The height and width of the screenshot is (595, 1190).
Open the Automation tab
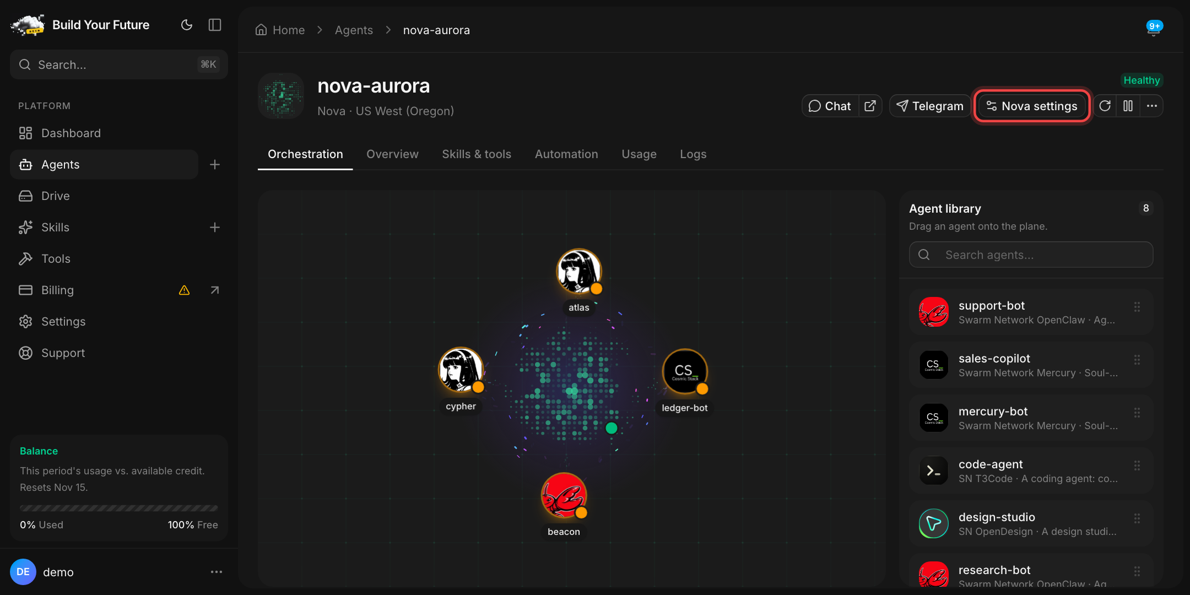tap(566, 154)
